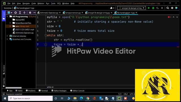Open Python Packages tool window
Image resolution: width=181 pixels, height=102 pixels.
(x=59, y=91)
